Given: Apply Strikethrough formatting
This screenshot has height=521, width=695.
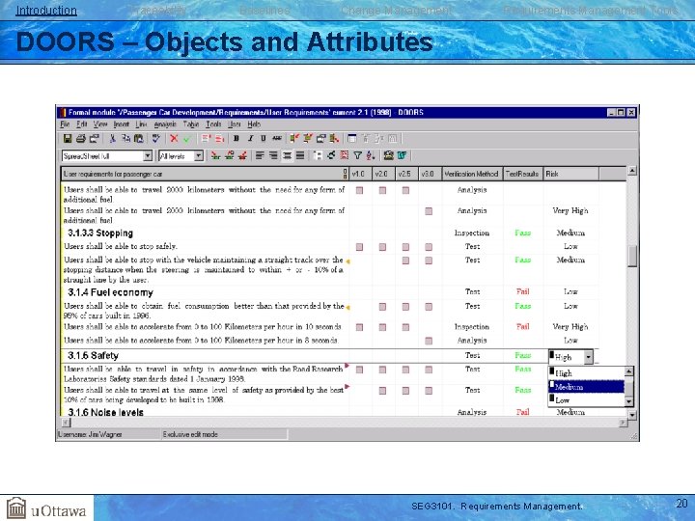Looking at the screenshot, I should 277,139.
